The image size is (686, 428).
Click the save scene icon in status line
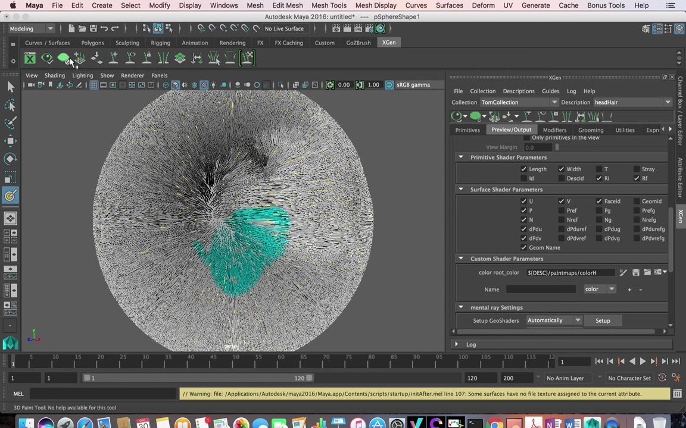click(93, 29)
